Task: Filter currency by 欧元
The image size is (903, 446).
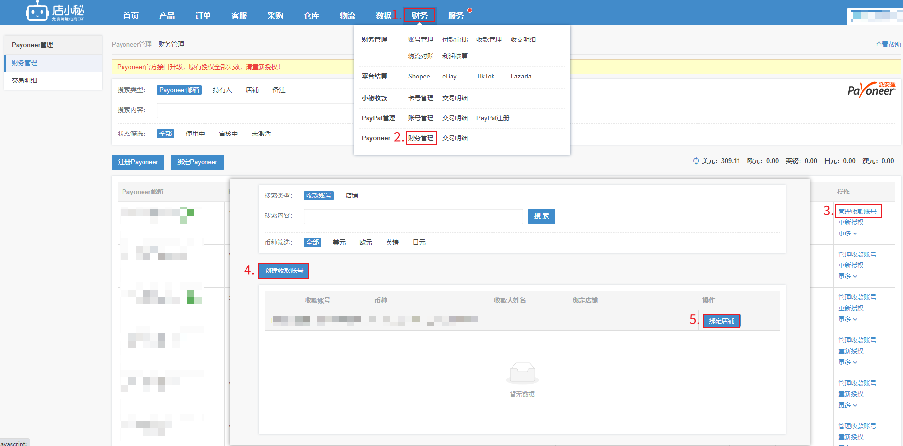Action: [x=366, y=242]
